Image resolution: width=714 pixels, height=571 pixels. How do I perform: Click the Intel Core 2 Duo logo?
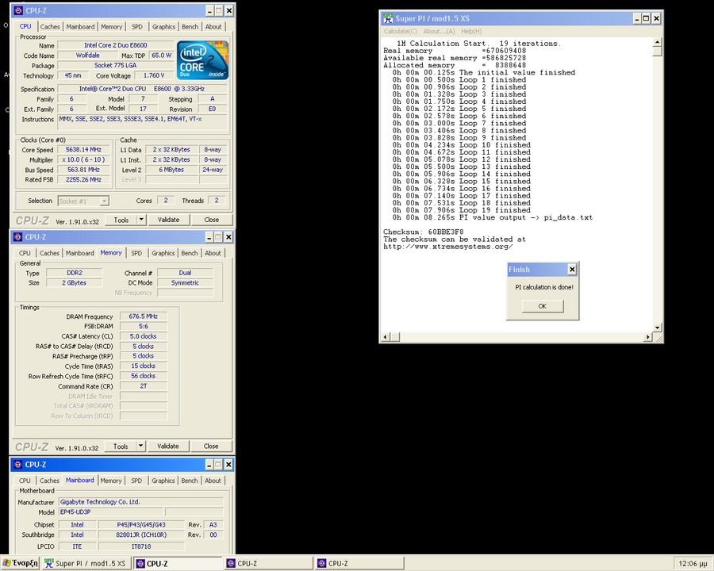(202, 60)
